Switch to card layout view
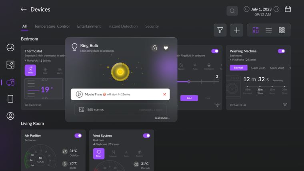 tap(256, 30)
